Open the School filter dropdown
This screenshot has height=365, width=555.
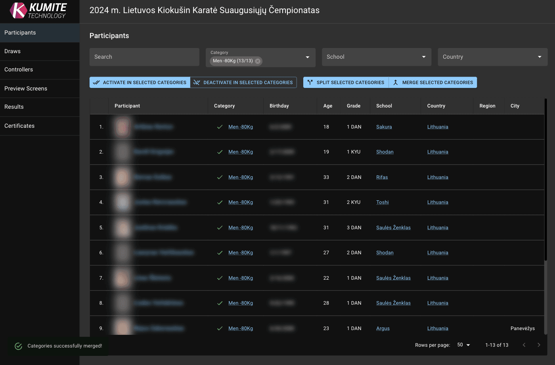423,57
